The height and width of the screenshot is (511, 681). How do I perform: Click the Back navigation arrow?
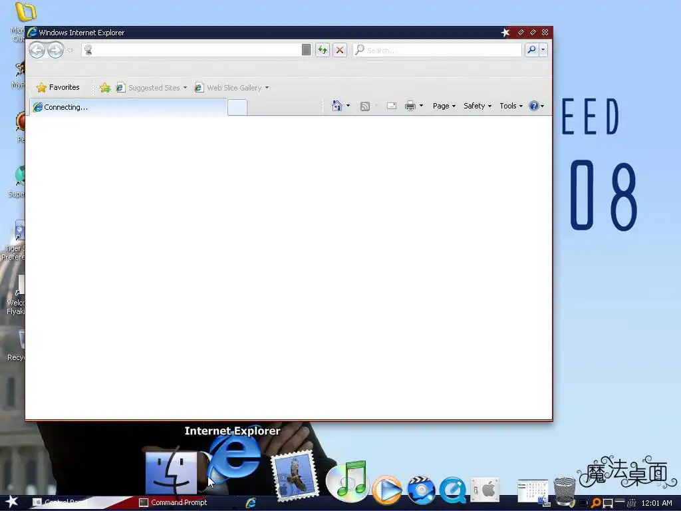37,50
